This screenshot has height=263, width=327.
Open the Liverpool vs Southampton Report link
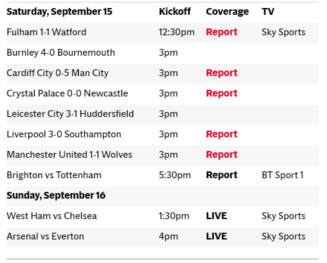[x=222, y=134]
